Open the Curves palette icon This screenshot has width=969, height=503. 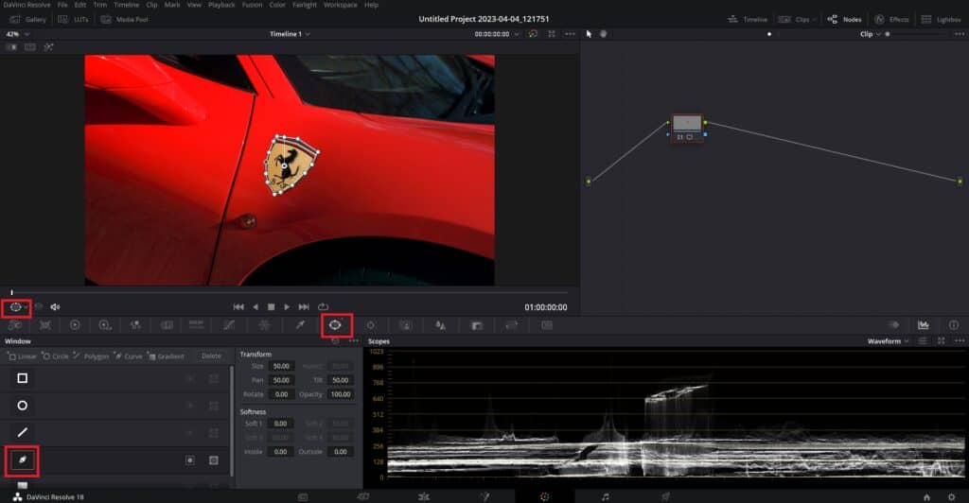tap(229, 324)
